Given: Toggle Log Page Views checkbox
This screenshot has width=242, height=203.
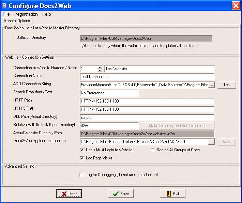Looking at the screenshot, I should 82,158.
